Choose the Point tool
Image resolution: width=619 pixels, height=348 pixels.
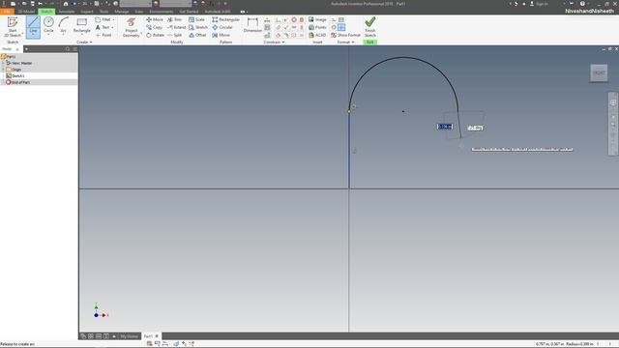[x=103, y=35]
